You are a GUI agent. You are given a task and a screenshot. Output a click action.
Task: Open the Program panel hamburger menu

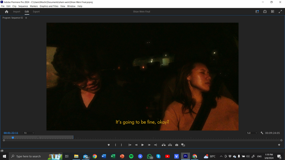(x=26, y=18)
